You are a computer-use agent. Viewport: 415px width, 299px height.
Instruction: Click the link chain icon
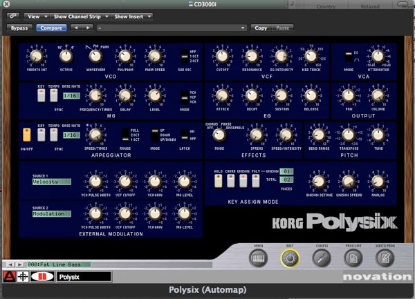pyautogui.click(x=13, y=16)
